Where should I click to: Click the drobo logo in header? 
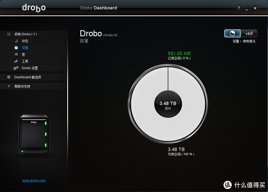coord(34,8)
